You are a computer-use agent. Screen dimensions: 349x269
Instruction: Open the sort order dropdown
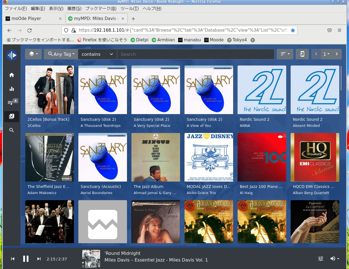(285, 54)
